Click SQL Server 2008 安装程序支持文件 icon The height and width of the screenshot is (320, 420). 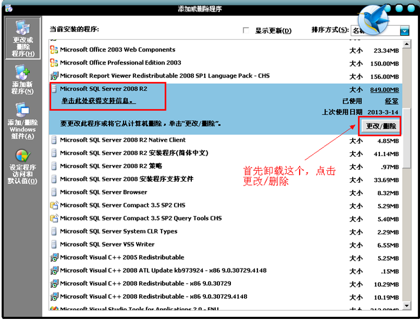click(54, 179)
